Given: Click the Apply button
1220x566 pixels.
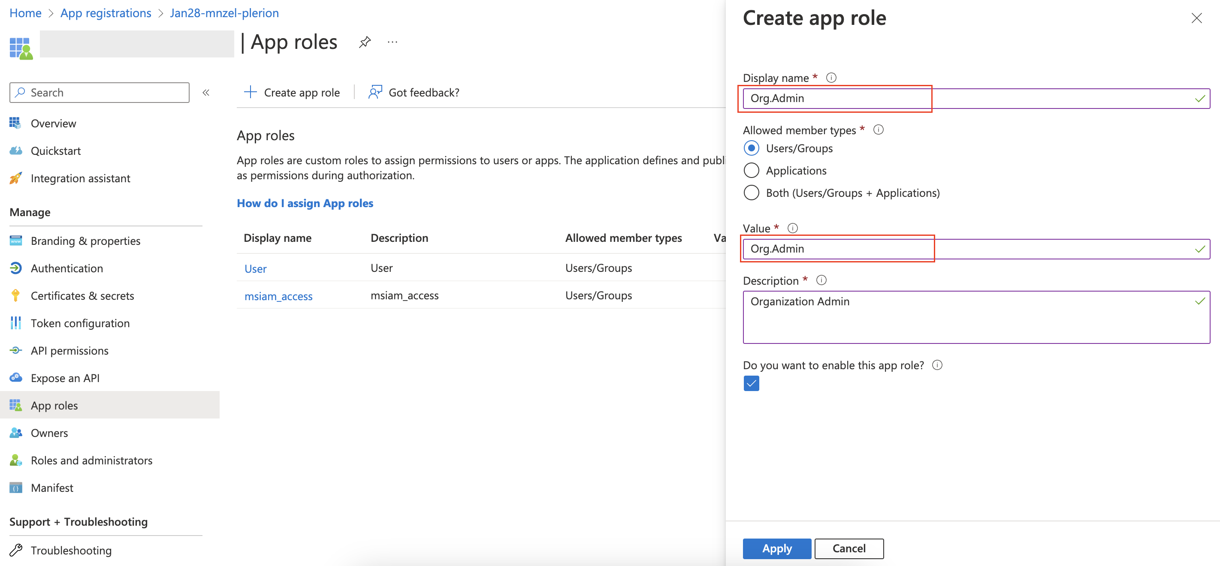Looking at the screenshot, I should coord(777,548).
